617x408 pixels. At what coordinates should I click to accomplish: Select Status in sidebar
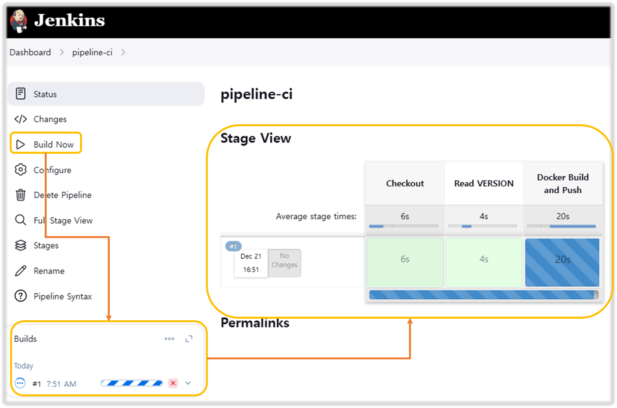[x=106, y=94]
